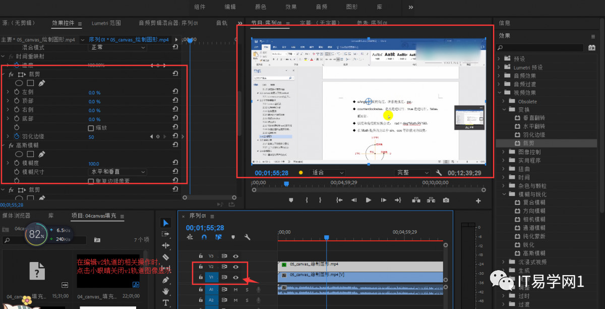Toggle the timeline snap magnet icon
The image size is (605, 309).
204,237
